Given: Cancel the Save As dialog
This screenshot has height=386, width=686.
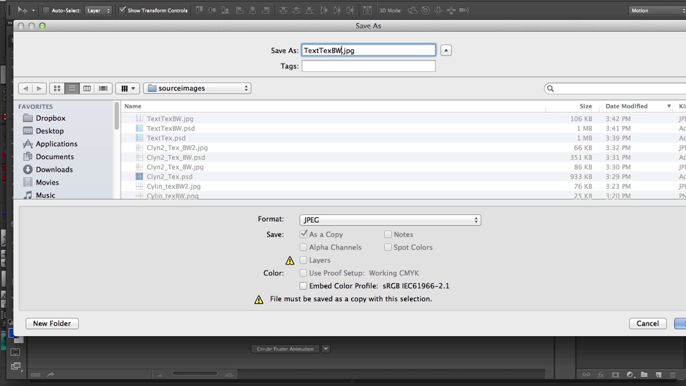Looking at the screenshot, I should click(x=647, y=323).
